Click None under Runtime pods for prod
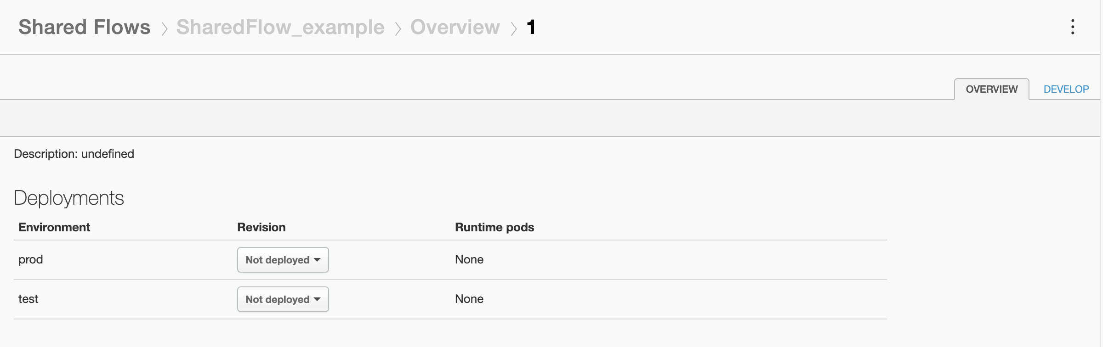1103x347 pixels. click(469, 259)
